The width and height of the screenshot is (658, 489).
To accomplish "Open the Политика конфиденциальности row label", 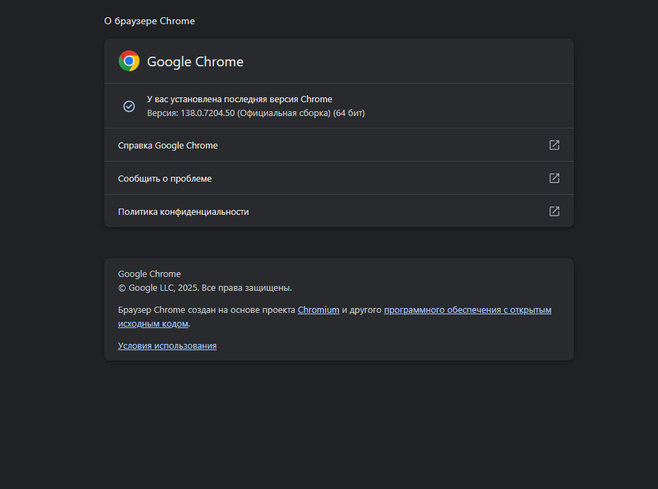I will click(x=183, y=212).
